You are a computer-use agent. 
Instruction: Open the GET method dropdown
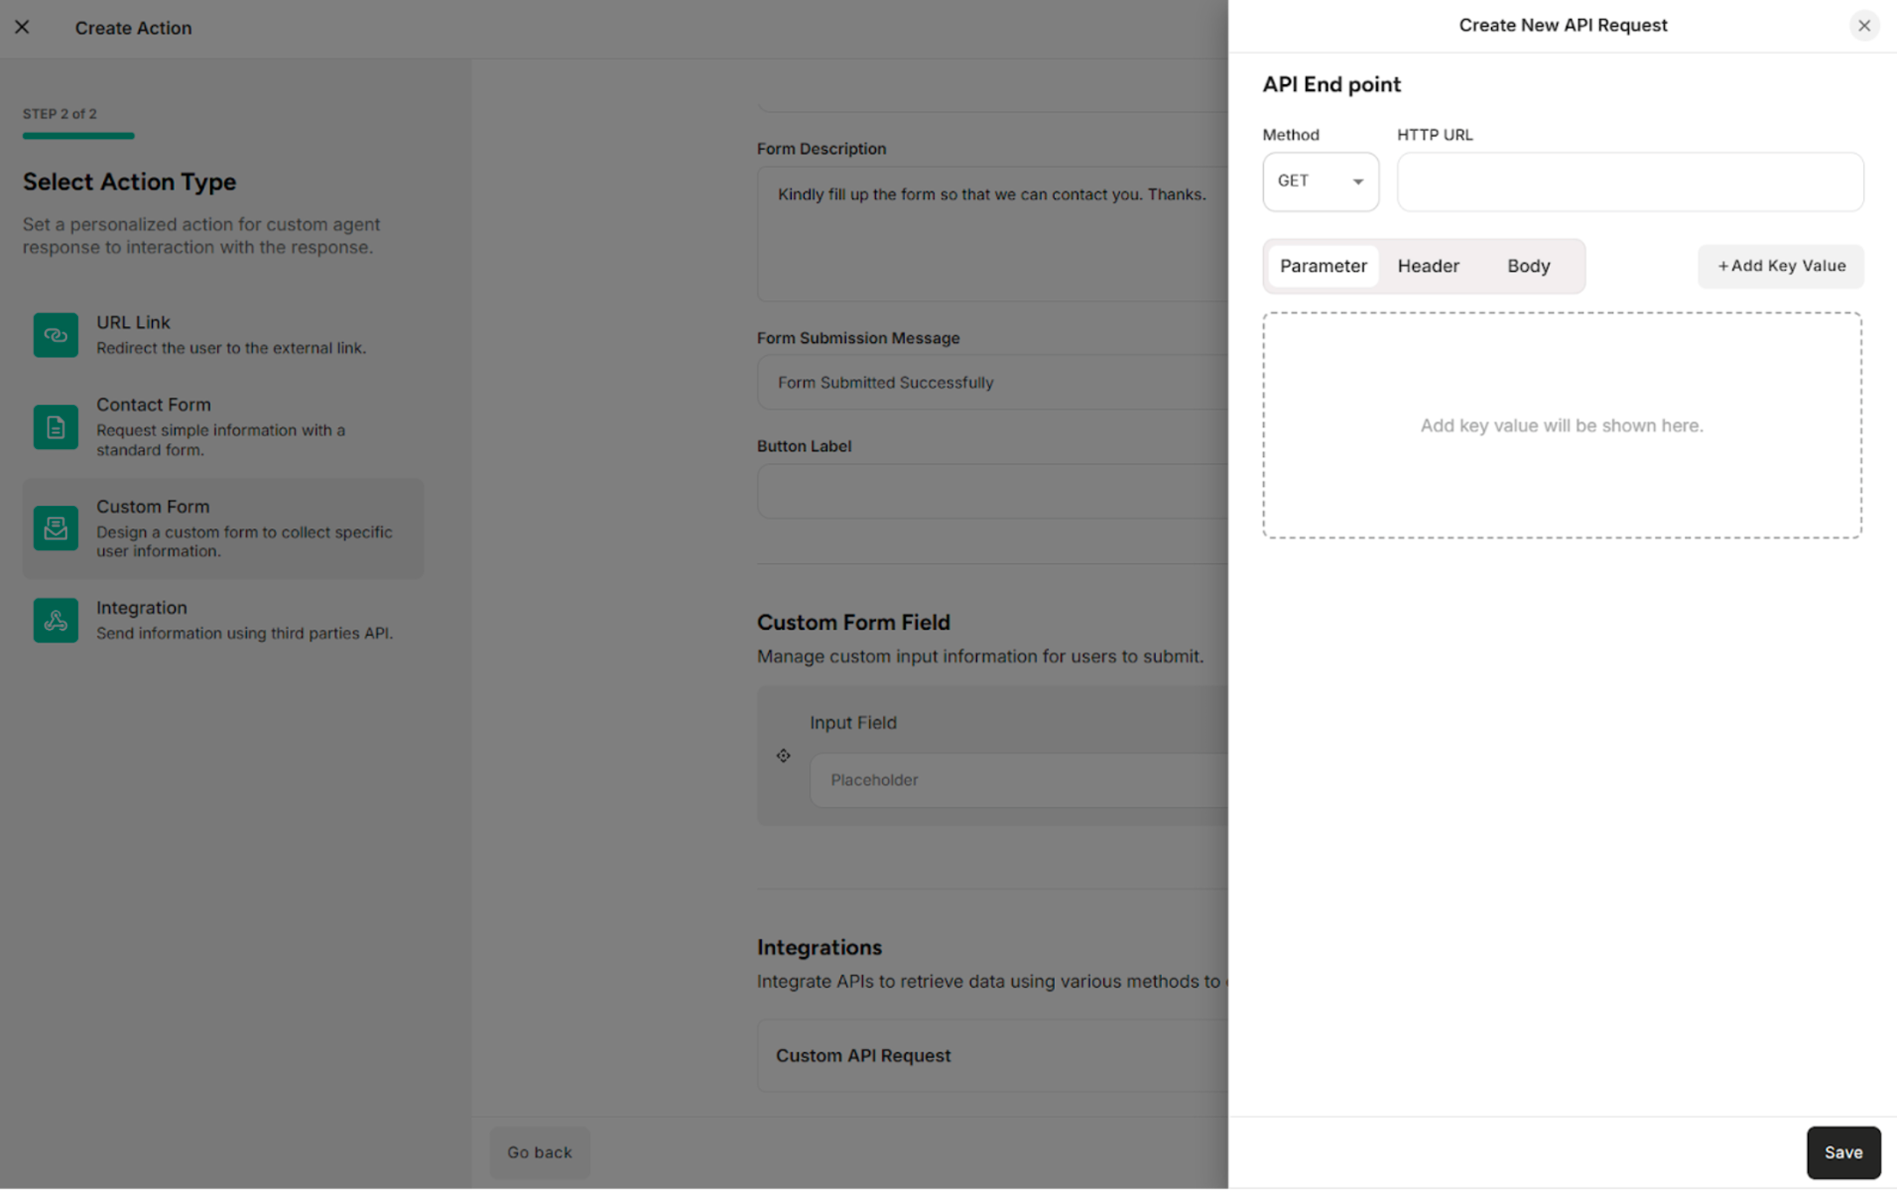click(x=1321, y=181)
